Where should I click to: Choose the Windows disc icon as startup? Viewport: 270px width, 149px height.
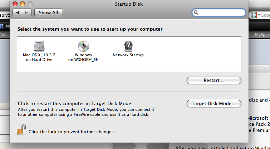[x=84, y=46]
